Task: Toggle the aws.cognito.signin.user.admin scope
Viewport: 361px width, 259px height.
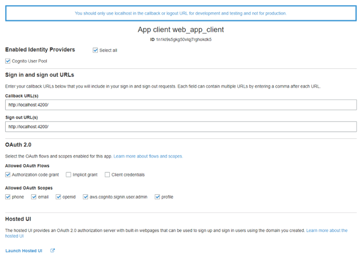Action: (x=85, y=197)
